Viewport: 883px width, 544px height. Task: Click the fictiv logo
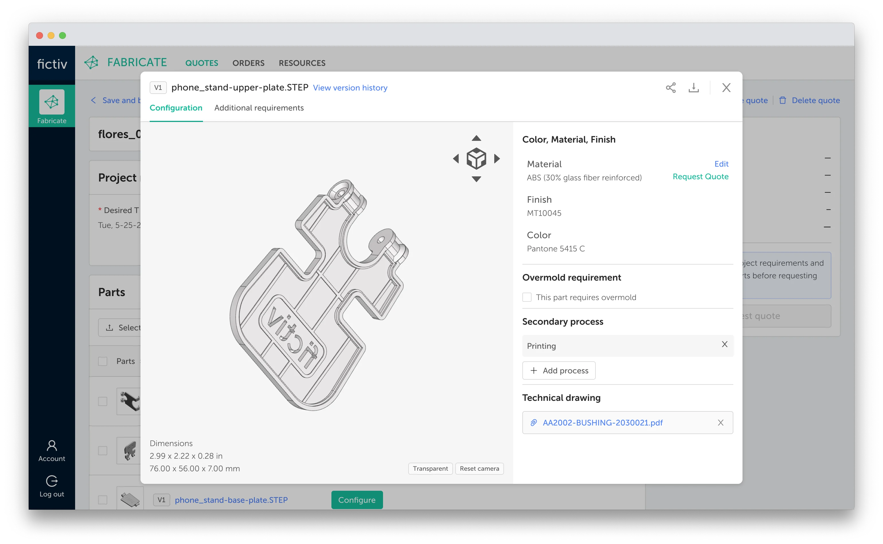[52, 64]
